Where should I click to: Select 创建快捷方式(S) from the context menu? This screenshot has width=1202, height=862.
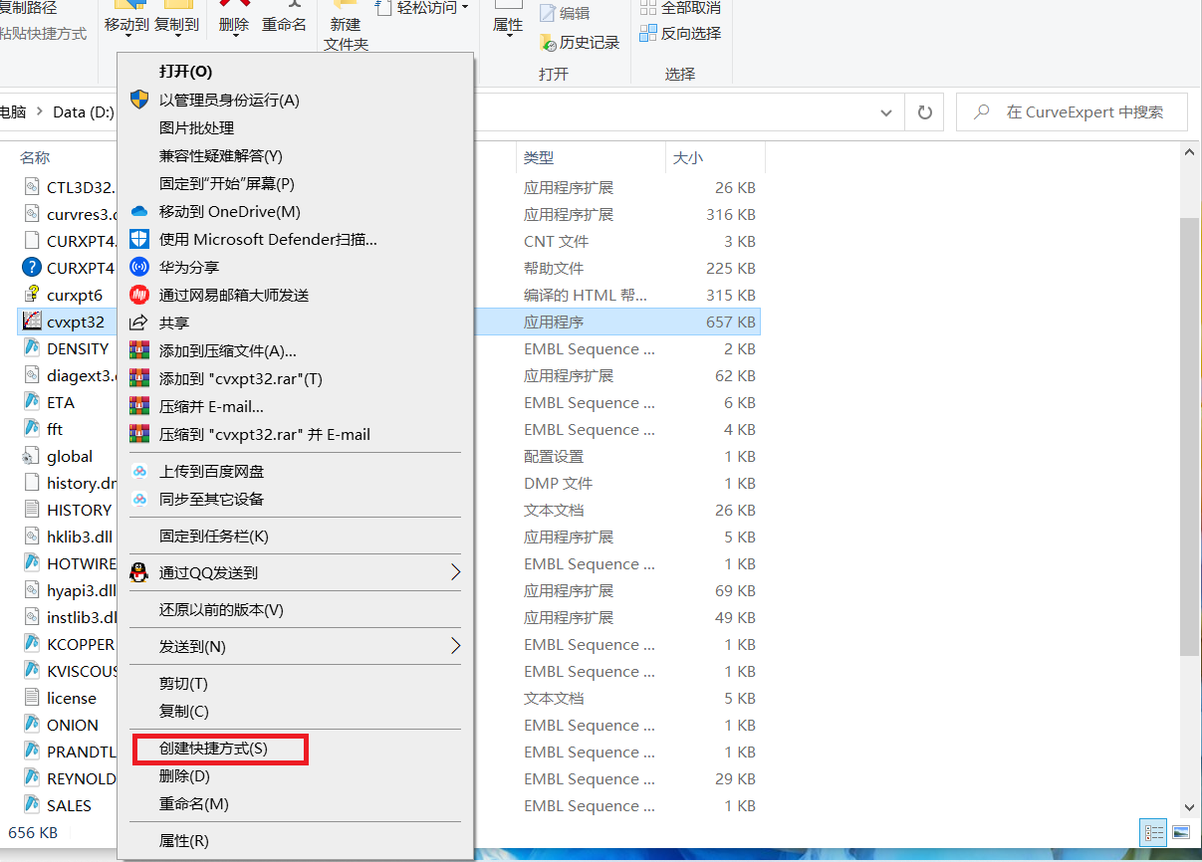click(213, 748)
